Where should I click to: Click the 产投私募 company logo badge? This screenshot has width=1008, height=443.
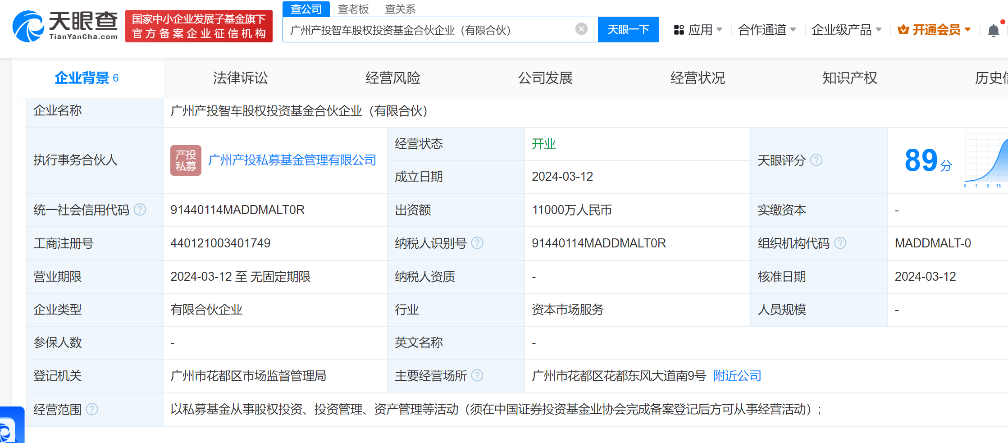click(x=186, y=160)
